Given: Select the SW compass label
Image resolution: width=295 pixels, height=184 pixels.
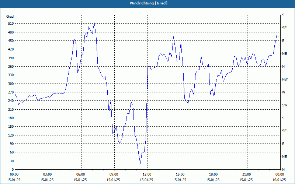Looking at the screenshot, I should 285,105.
